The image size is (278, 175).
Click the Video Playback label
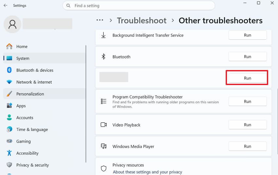[126, 125]
